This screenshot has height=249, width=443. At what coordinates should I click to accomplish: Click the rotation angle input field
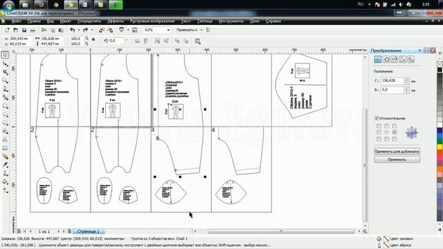116,41
